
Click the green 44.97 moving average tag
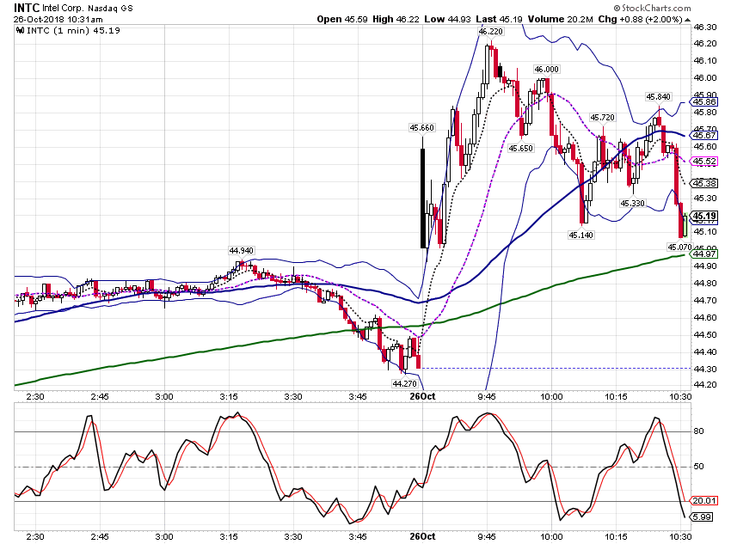[704, 254]
